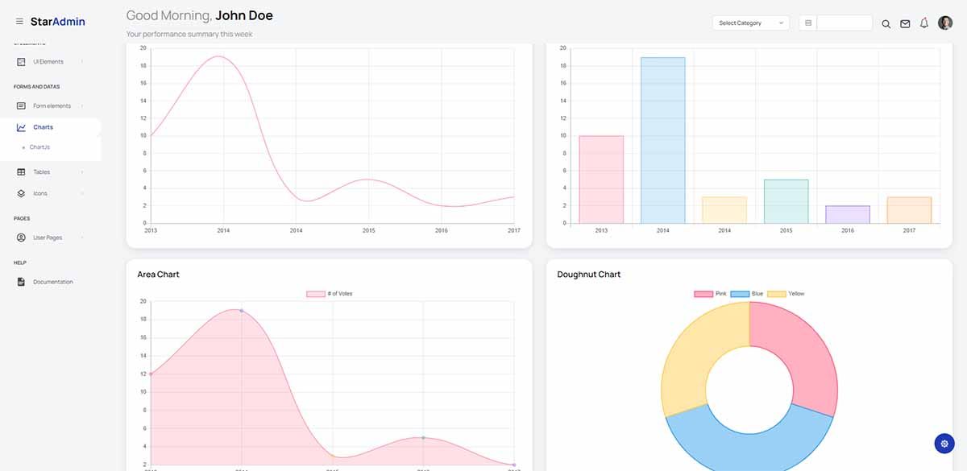967x471 pixels.
Task: Click the floating settings gear button
Action: [x=944, y=443]
